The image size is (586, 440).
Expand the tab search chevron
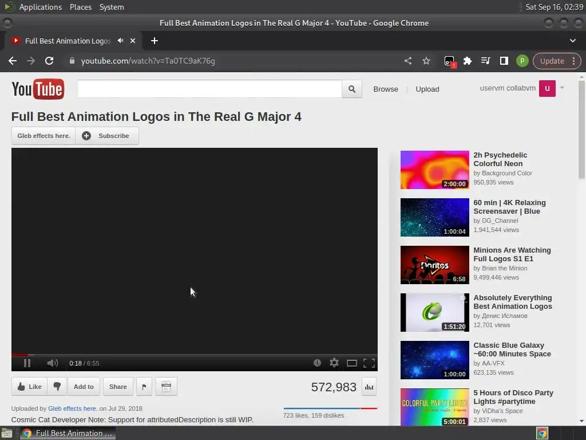(572, 41)
